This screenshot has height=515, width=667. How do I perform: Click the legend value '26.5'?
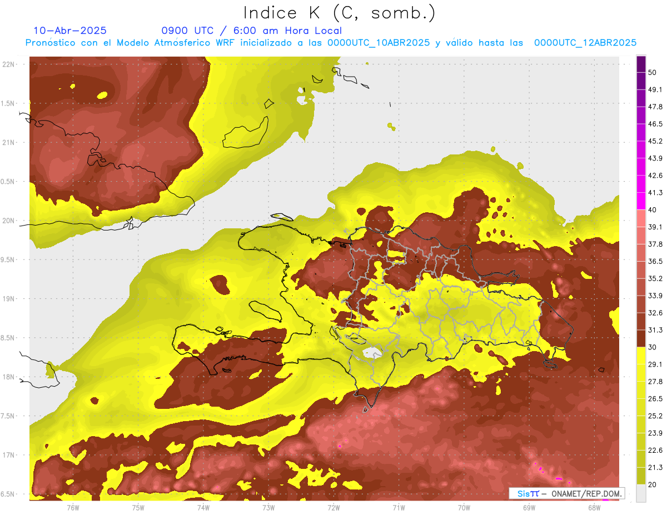[655, 398]
